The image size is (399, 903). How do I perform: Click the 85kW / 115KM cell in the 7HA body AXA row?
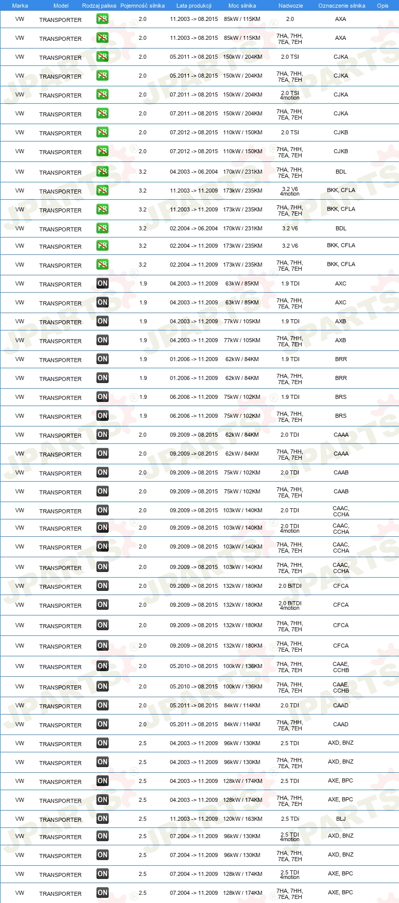coord(242,38)
